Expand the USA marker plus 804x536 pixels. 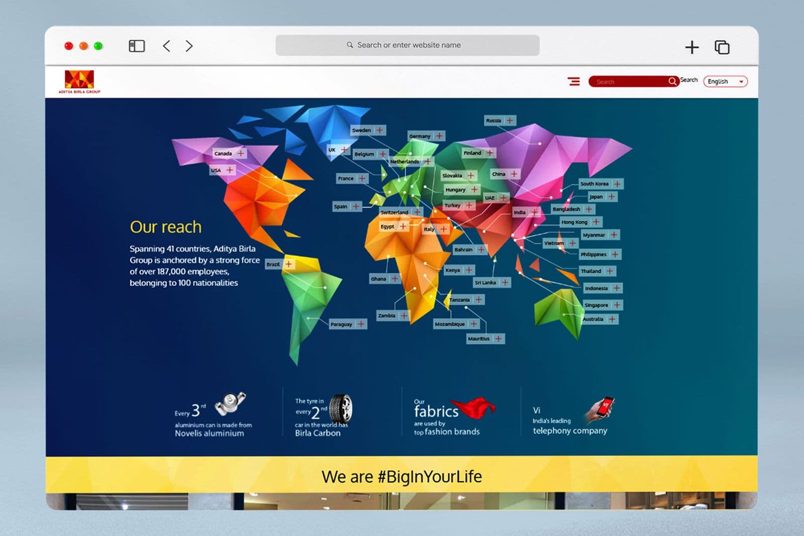pyautogui.click(x=230, y=170)
